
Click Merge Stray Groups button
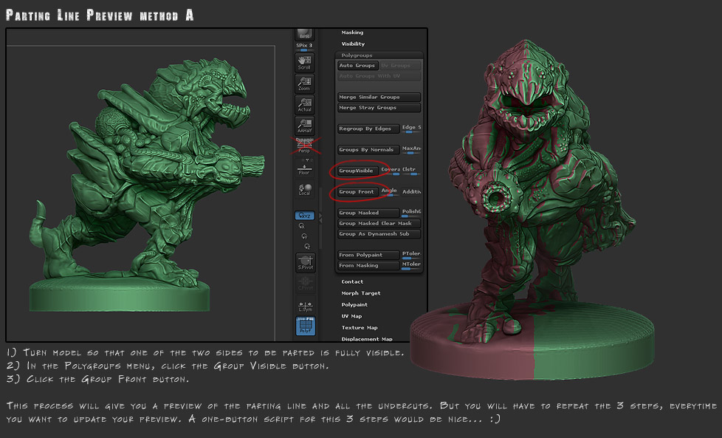pyautogui.click(x=379, y=108)
